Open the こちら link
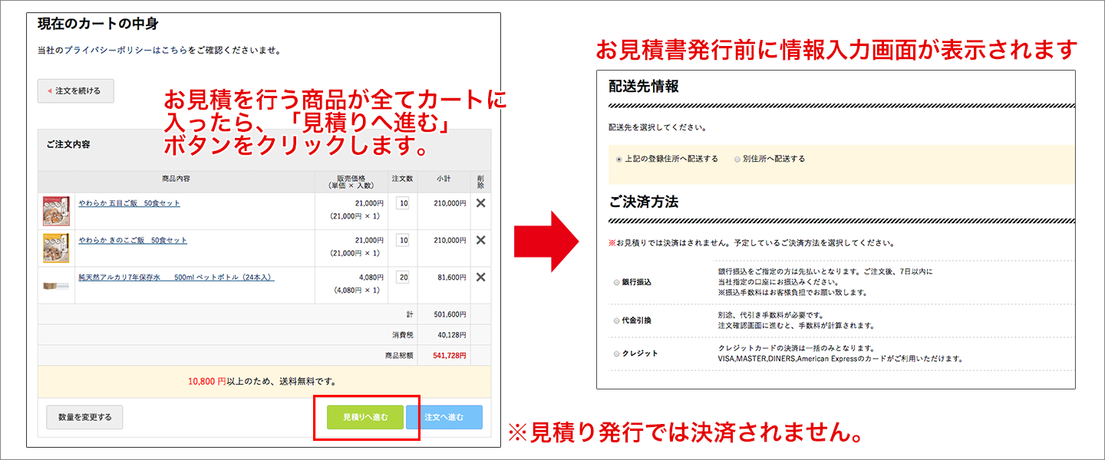 (173, 51)
